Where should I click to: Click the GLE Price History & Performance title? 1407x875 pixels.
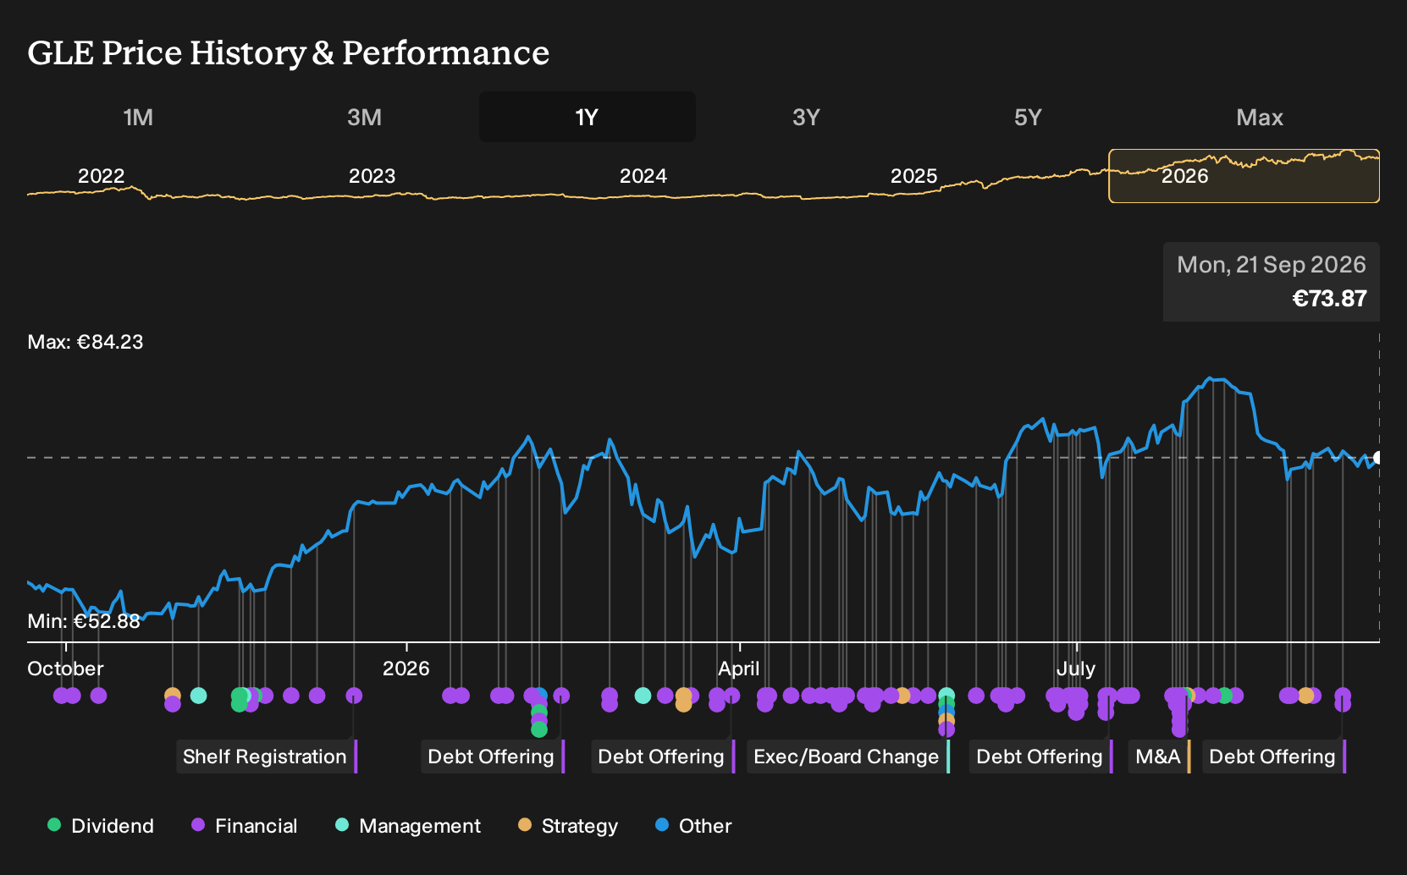pos(289,52)
